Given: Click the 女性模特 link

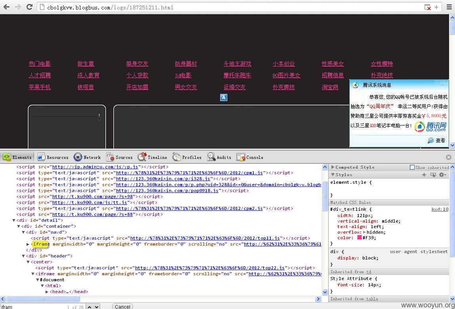Looking at the screenshot, I should (382, 64).
